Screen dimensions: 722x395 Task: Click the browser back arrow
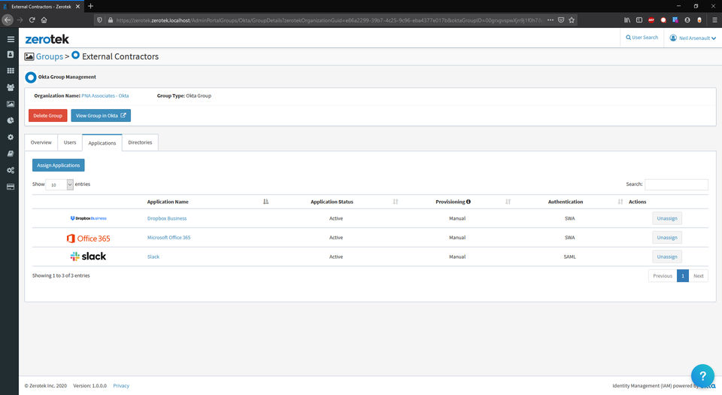coord(8,20)
